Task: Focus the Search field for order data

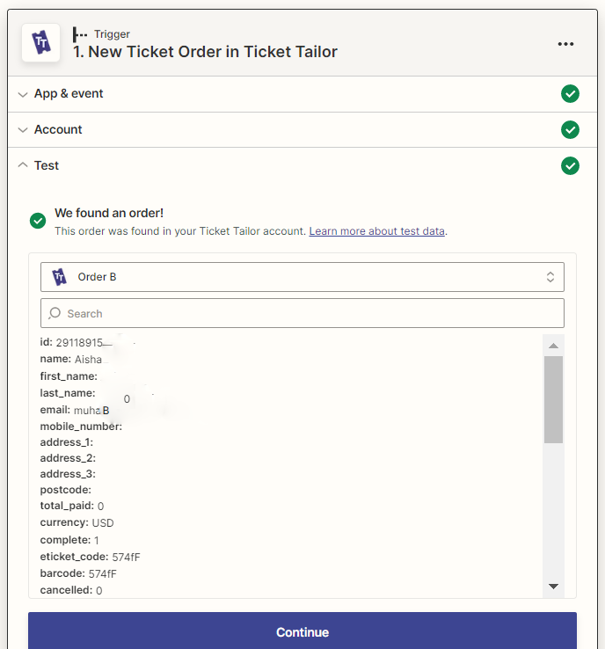Action: click(x=302, y=313)
